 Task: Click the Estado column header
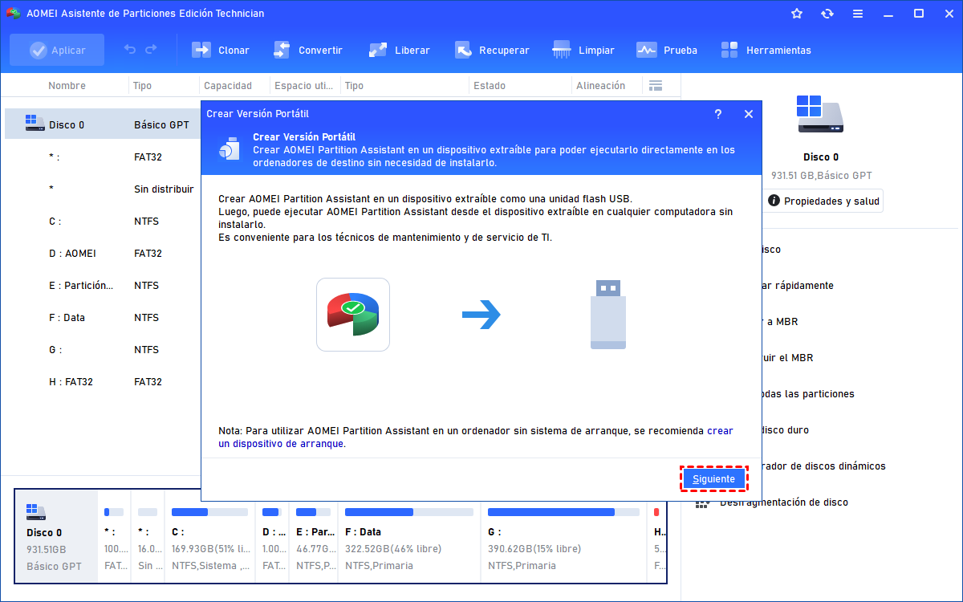click(x=490, y=85)
